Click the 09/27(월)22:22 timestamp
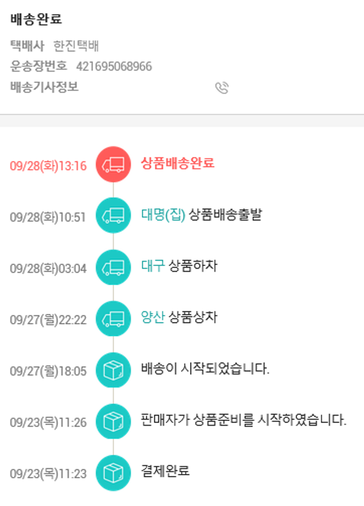This screenshot has height=506, width=364. [x=48, y=320]
